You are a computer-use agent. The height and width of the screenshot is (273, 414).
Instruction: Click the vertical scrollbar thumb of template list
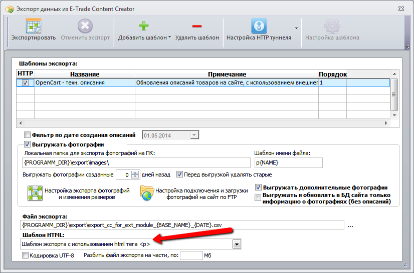point(394,94)
